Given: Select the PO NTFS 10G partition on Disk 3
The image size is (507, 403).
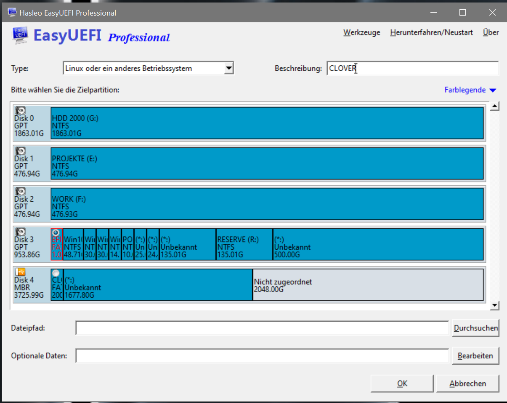Looking at the screenshot, I should pos(127,244).
